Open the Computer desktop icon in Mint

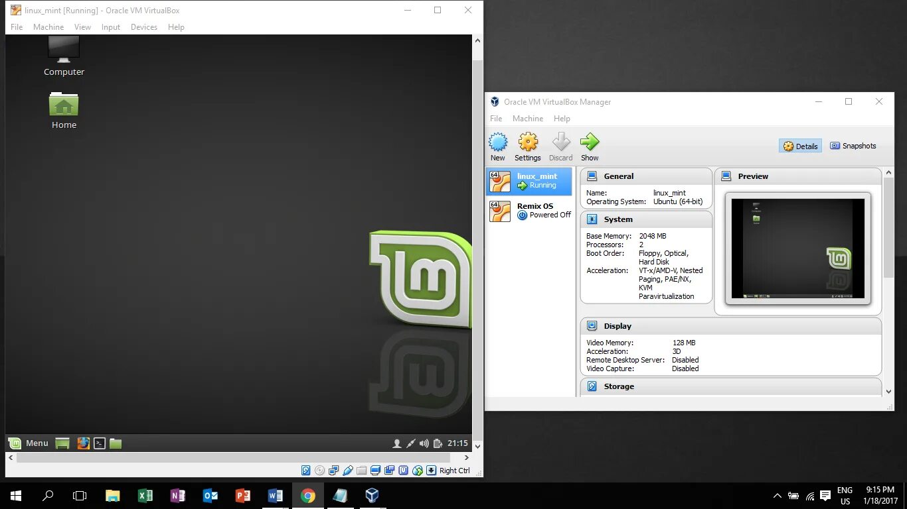point(64,56)
